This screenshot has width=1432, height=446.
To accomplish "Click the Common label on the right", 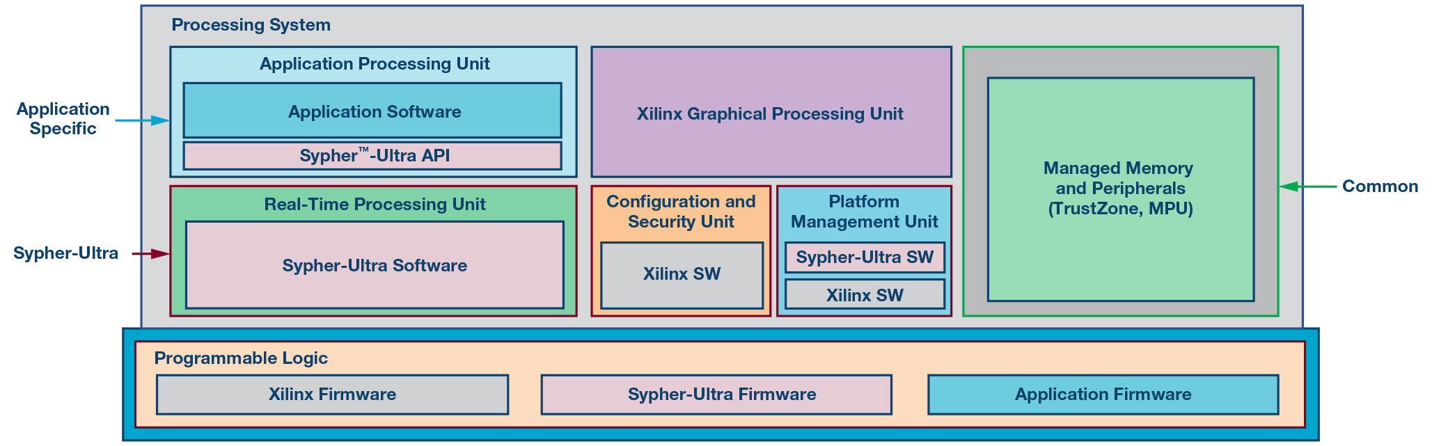I will point(1379,186).
